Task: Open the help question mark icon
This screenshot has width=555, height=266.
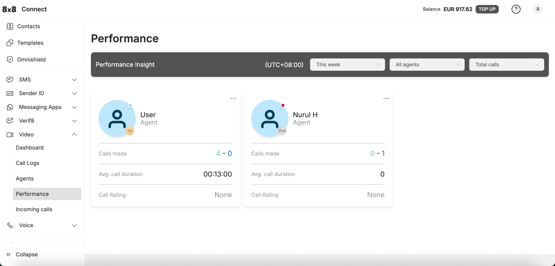Action: click(x=516, y=9)
